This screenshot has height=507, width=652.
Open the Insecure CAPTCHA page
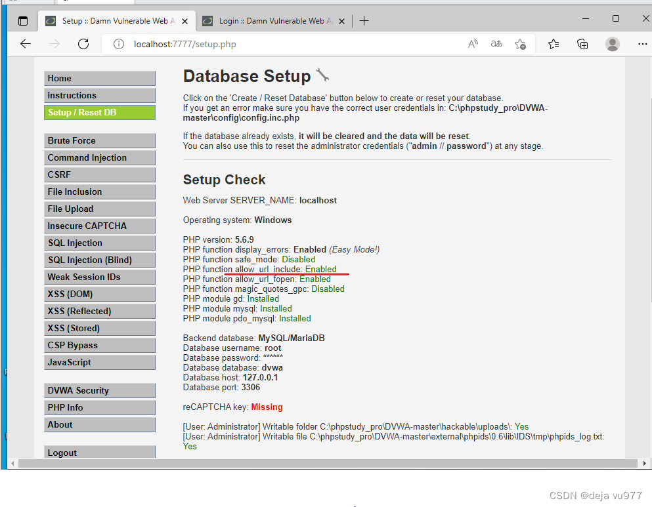point(100,226)
